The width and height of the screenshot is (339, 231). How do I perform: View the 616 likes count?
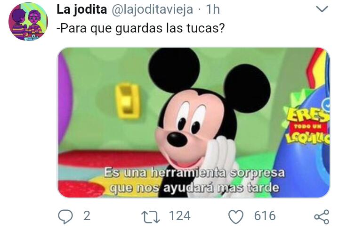tap(265, 216)
